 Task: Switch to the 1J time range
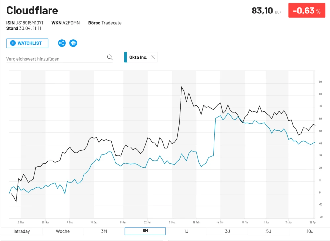click(x=186, y=231)
